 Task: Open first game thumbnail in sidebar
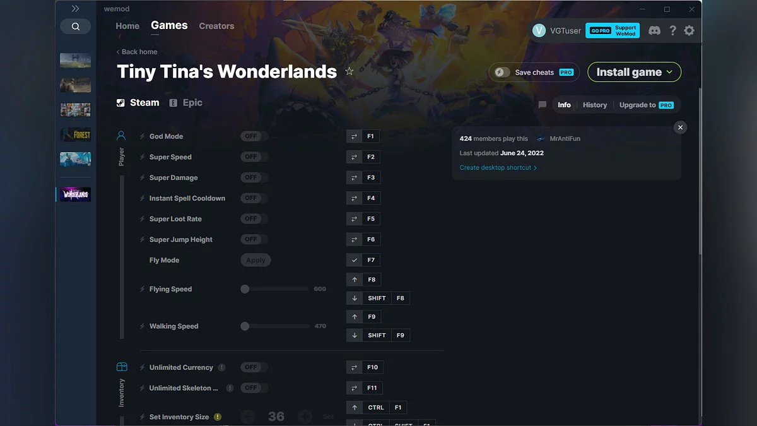point(75,61)
